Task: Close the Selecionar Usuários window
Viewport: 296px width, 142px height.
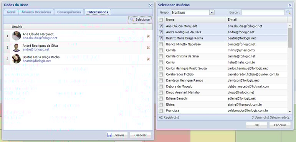Action: 290,5
